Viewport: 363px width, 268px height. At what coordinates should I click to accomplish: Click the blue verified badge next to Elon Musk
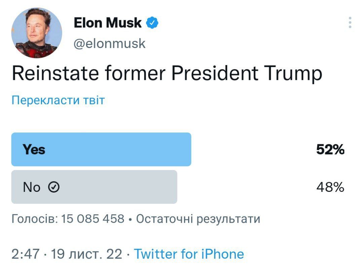coord(152,22)
